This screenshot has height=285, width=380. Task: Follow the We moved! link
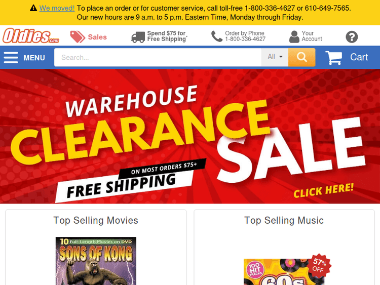pyautogui.click(x=57, y=8)
